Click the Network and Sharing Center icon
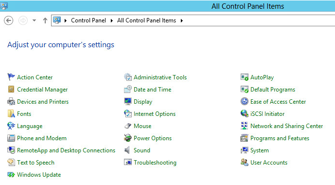 pyautogui.click(x=245, y=126)
